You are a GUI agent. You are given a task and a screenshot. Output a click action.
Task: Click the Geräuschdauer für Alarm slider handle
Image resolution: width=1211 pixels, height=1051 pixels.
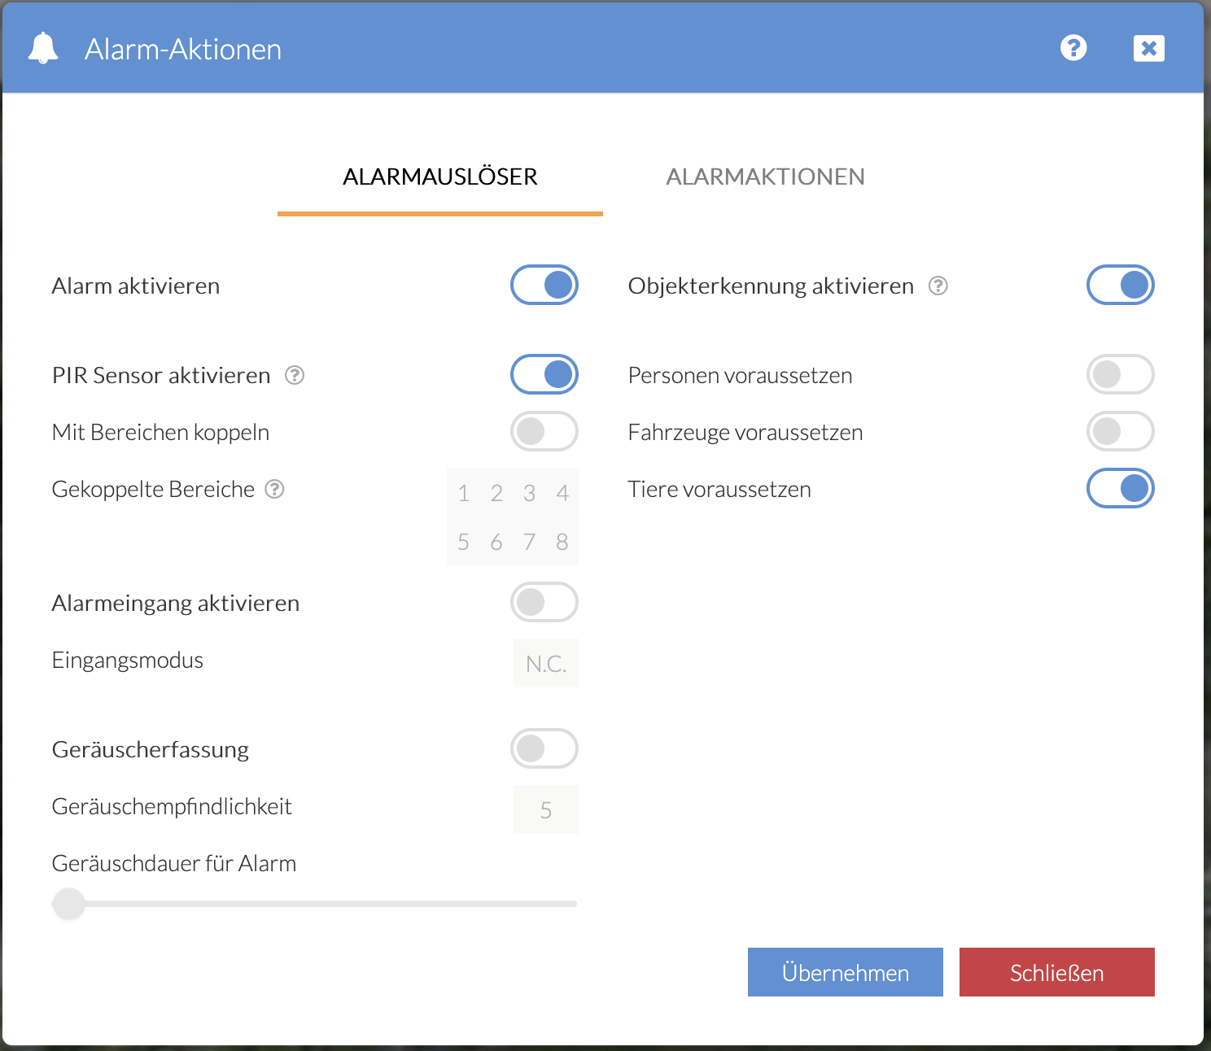pos(68,904)
